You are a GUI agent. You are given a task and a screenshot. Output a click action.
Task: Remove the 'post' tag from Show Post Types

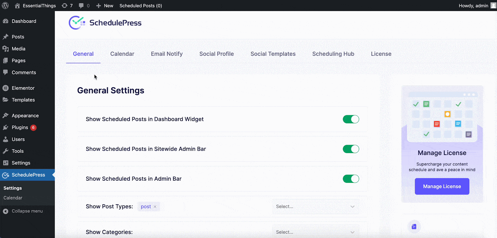coord(155,207)
